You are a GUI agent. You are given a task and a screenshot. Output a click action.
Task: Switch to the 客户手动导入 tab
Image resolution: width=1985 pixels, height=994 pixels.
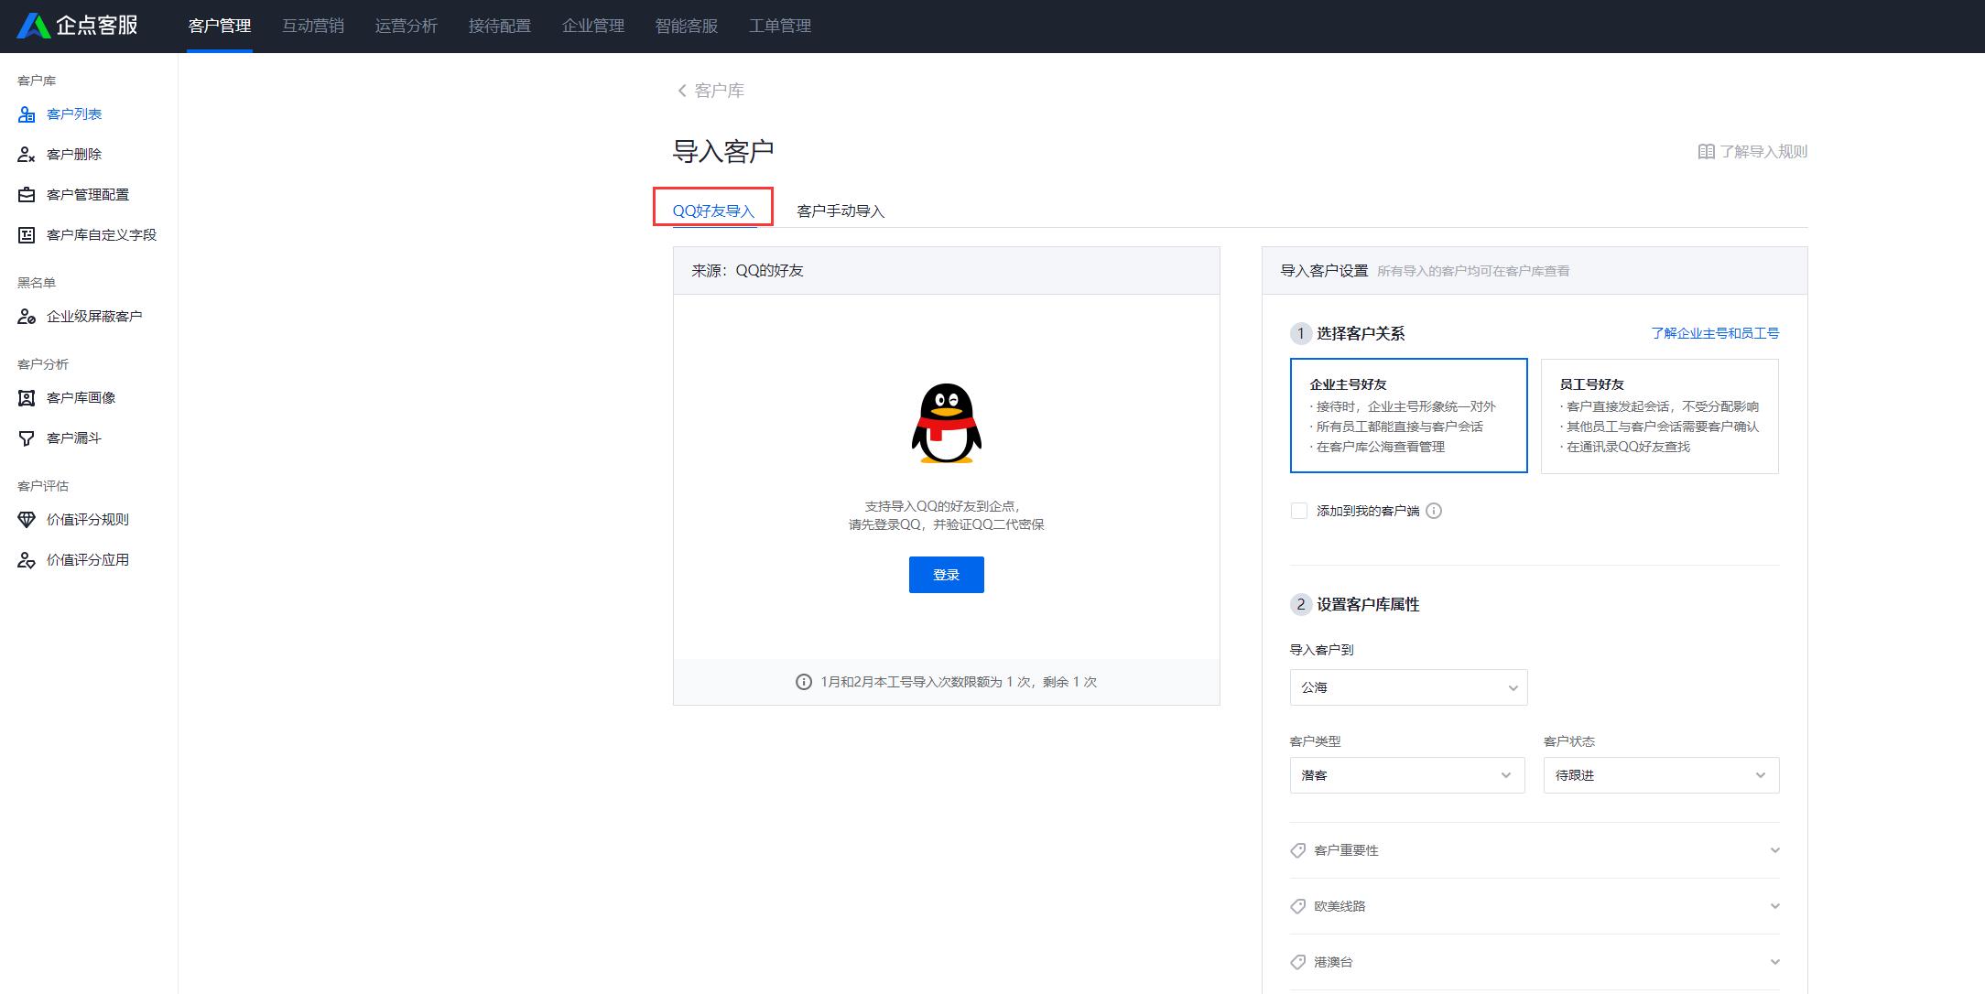point(841,211)
